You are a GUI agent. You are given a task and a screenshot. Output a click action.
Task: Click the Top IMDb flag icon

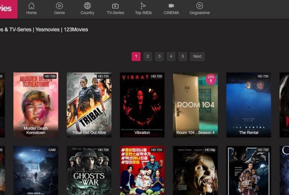click(143, 6)
